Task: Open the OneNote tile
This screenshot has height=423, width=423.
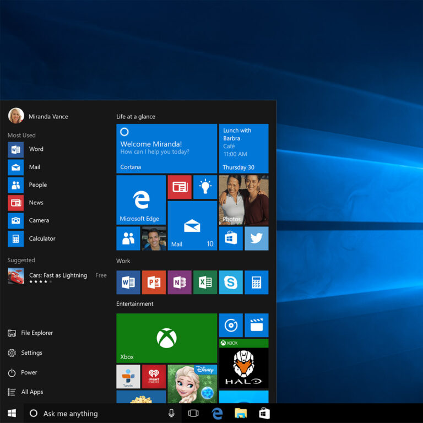Action: [180, 282]
